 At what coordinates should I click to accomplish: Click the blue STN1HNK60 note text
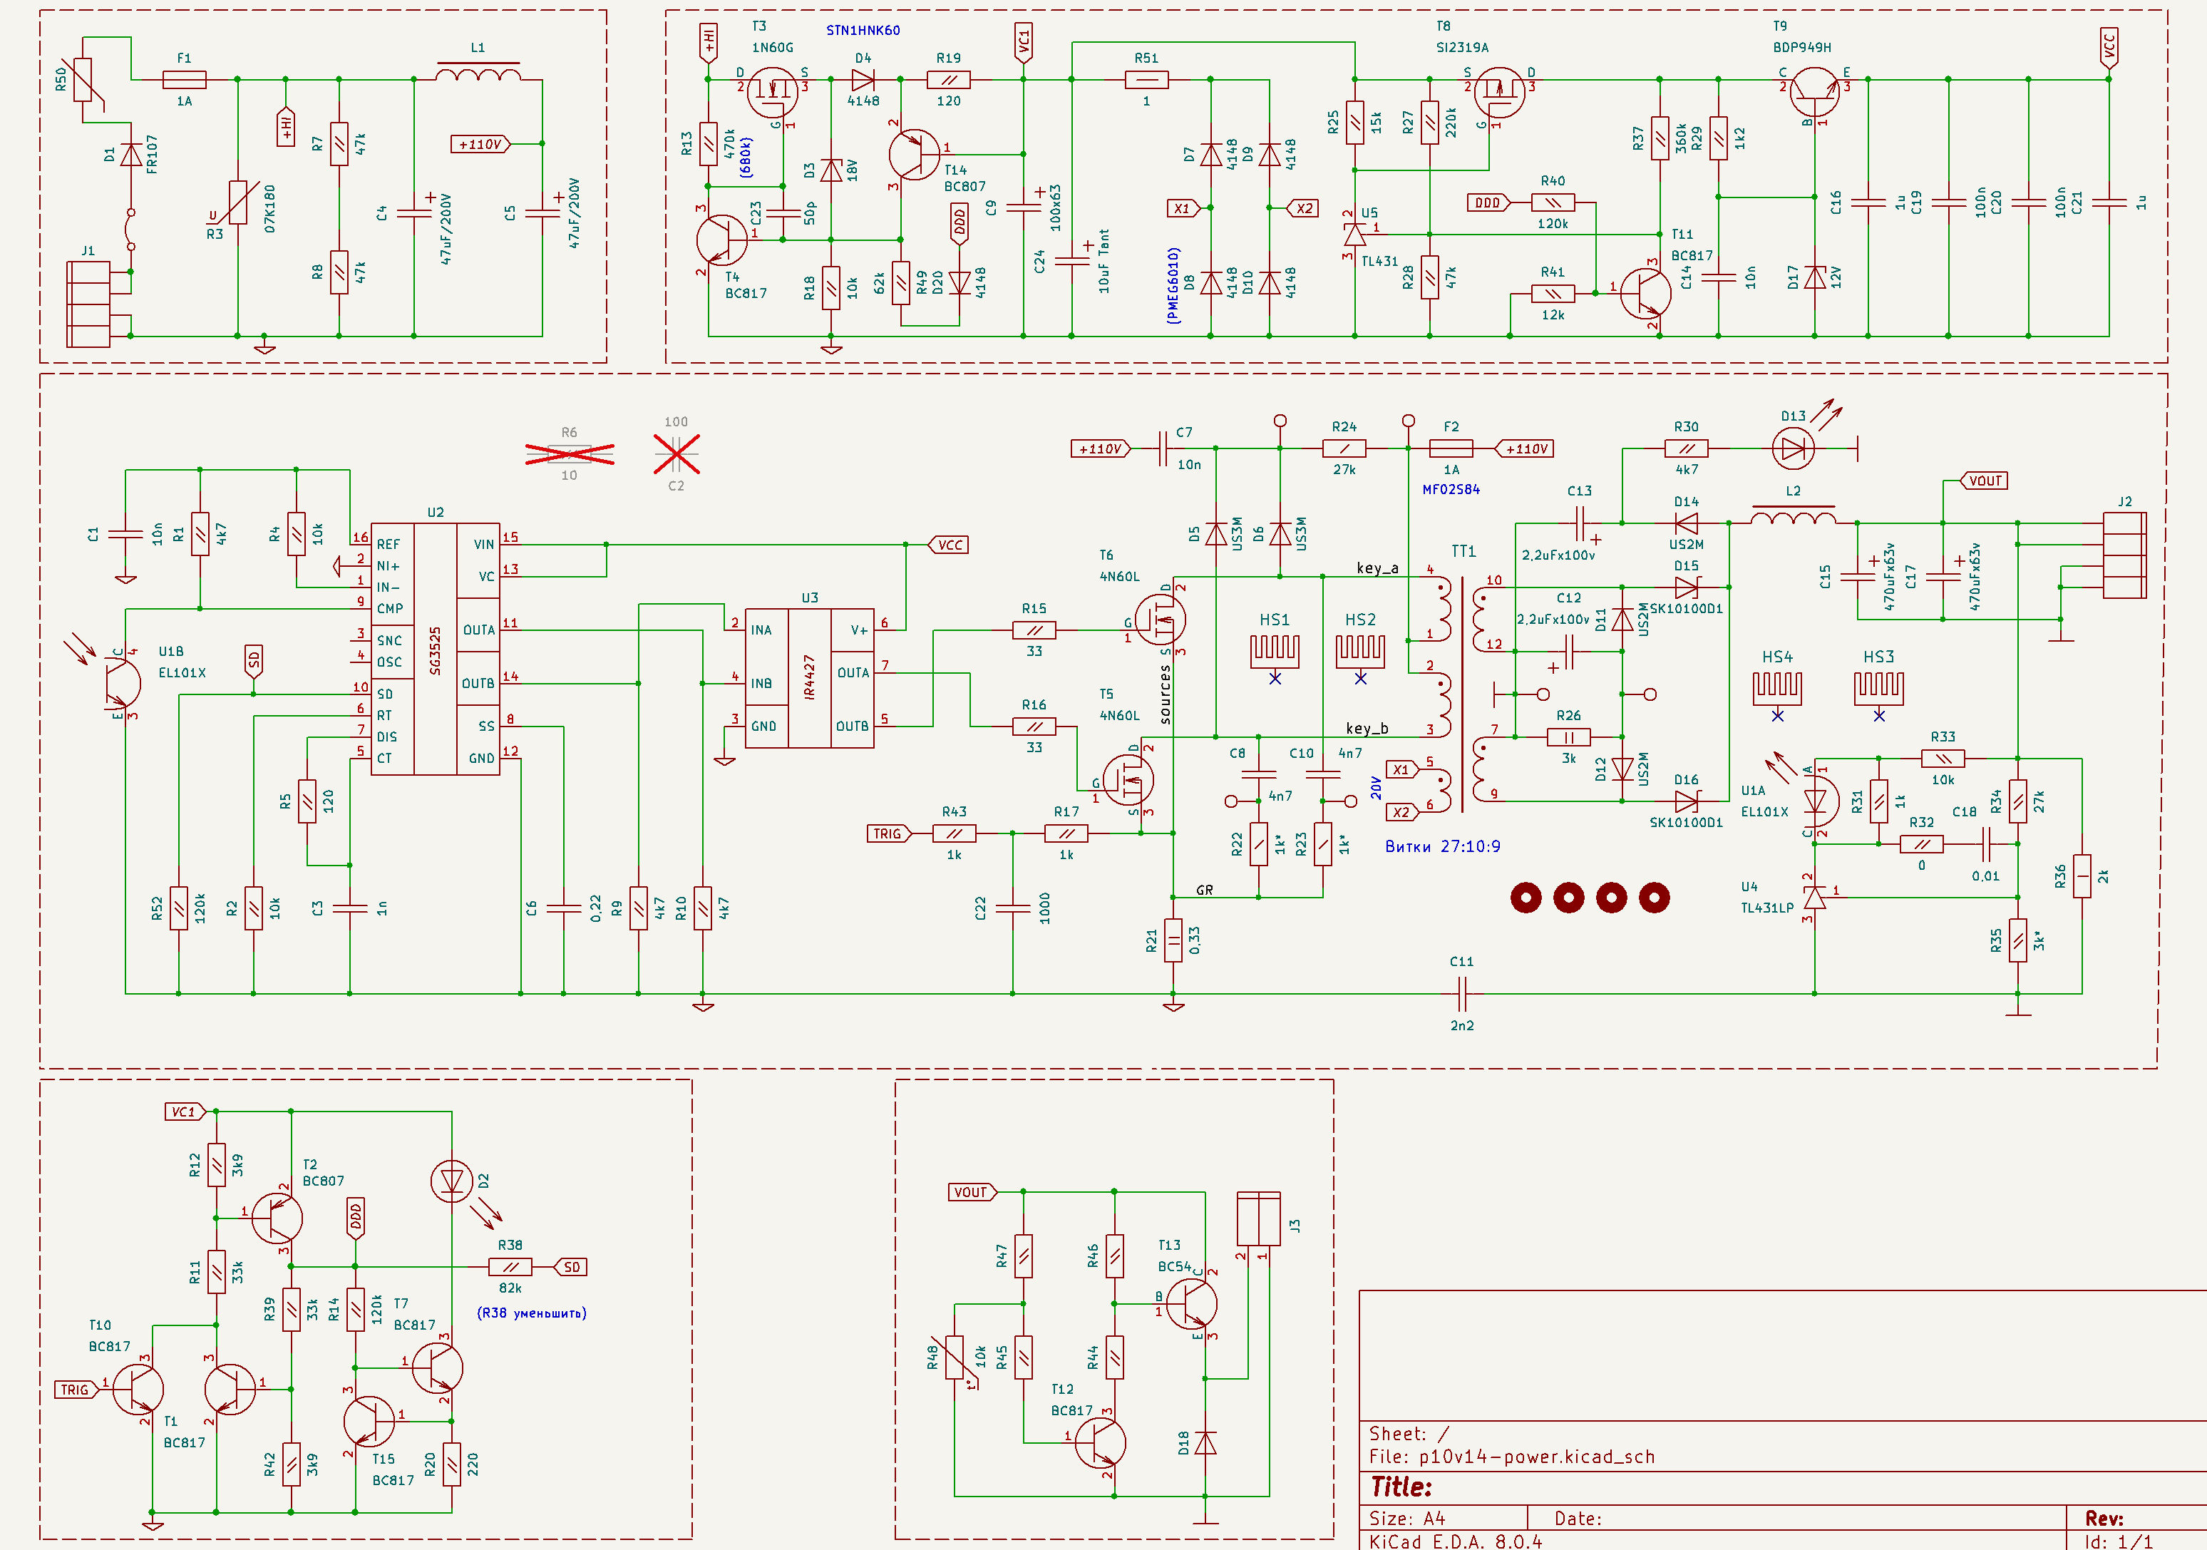[863, 31]
